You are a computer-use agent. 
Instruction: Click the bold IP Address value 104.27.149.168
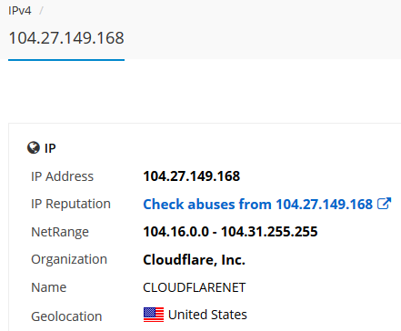tap(192, 176)
